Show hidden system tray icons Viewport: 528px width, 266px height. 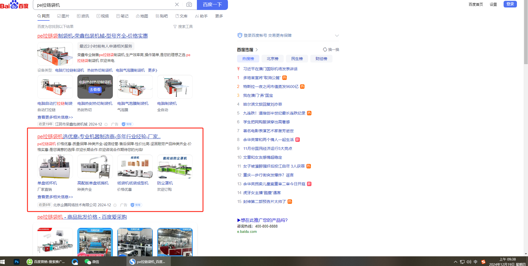click(455, 262)
